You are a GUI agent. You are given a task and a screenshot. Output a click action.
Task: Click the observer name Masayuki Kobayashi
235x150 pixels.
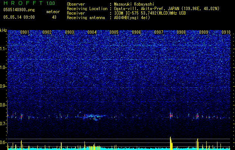tap(134, 4)
